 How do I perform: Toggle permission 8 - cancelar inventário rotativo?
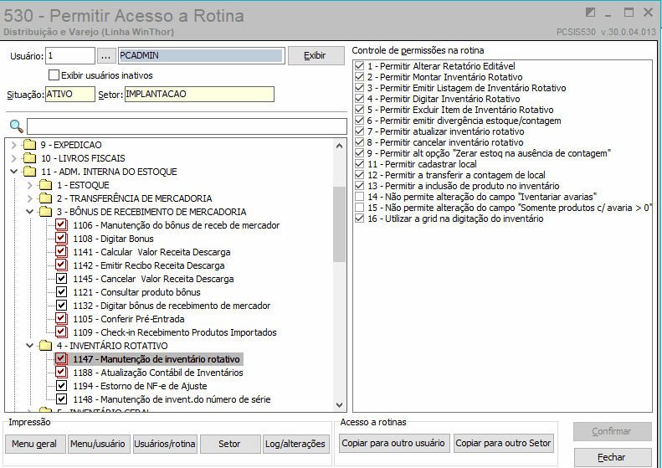[359, 142]
